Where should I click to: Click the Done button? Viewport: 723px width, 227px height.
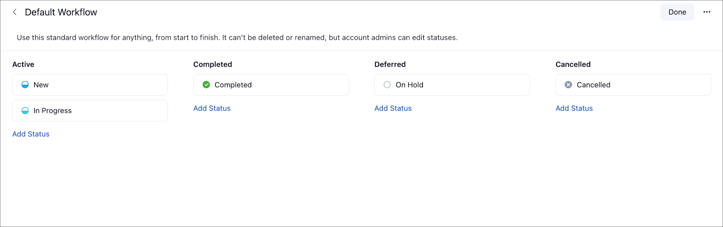point(677,12)
